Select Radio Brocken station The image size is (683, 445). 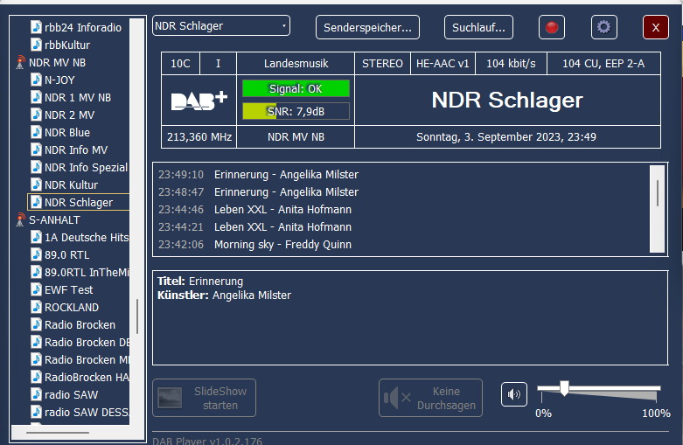click(80, 325)
